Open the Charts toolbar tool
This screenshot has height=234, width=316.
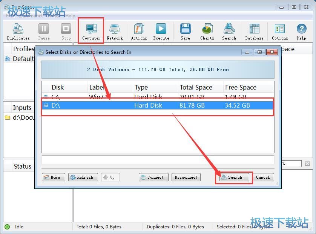pyautogui.click(x=207, y=32)
